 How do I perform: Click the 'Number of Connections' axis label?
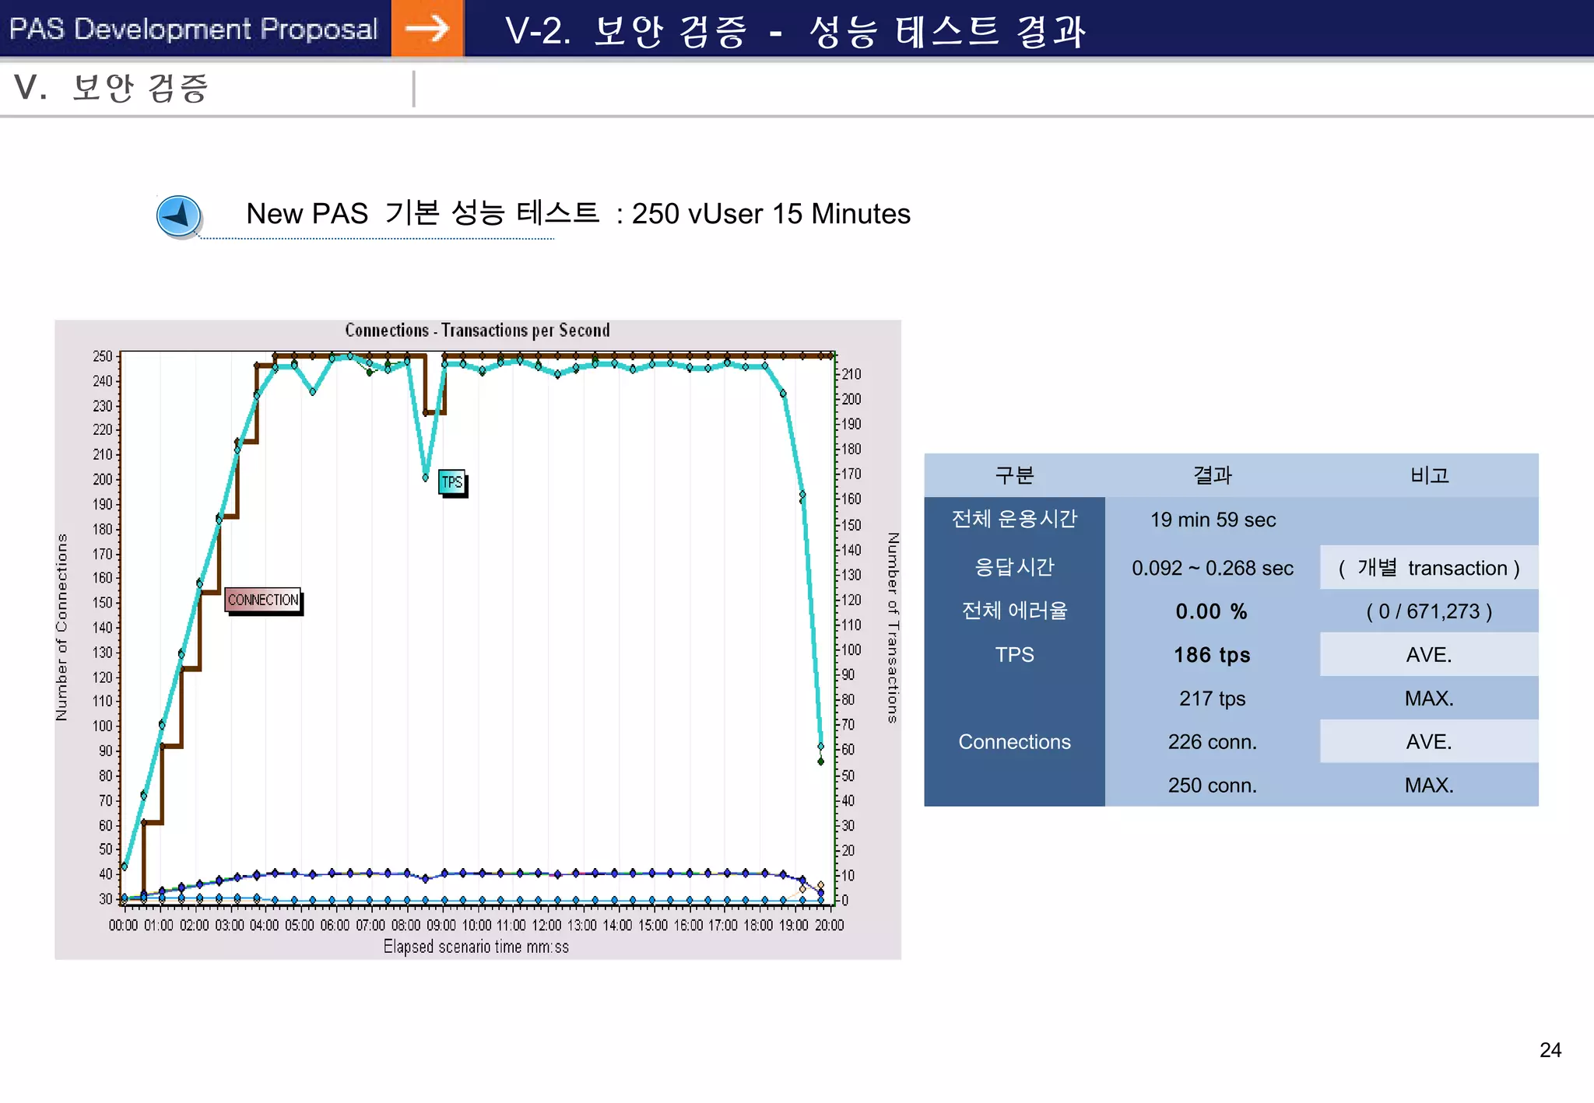click(61, 627)
